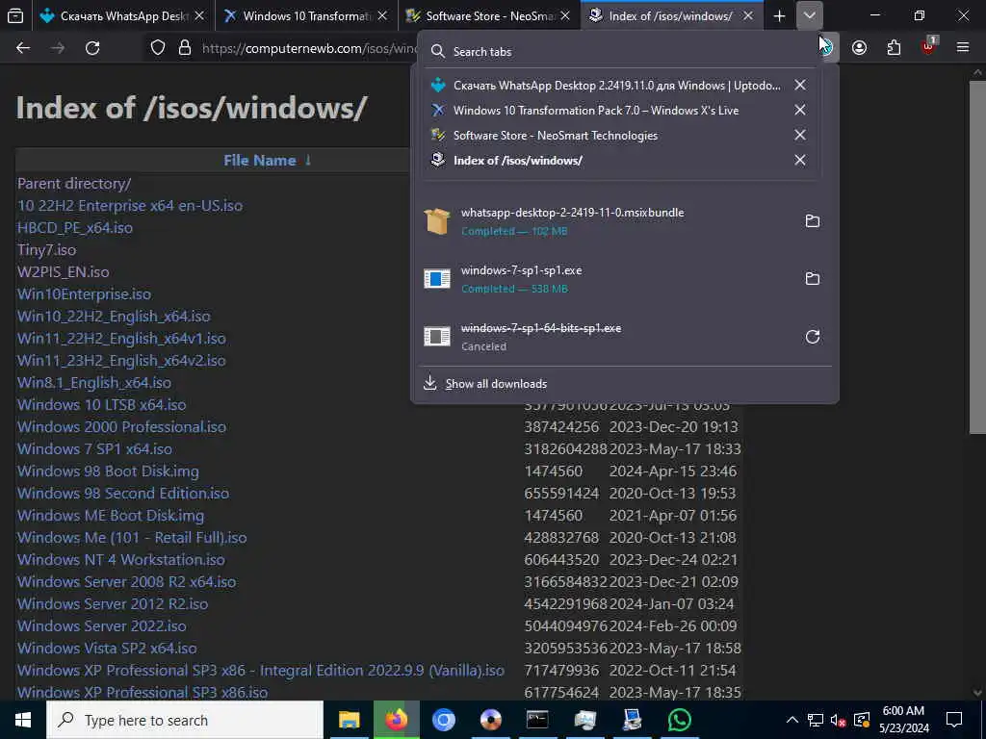
Task: Open Firefox hamburger application menu
Action: (963, 48)
